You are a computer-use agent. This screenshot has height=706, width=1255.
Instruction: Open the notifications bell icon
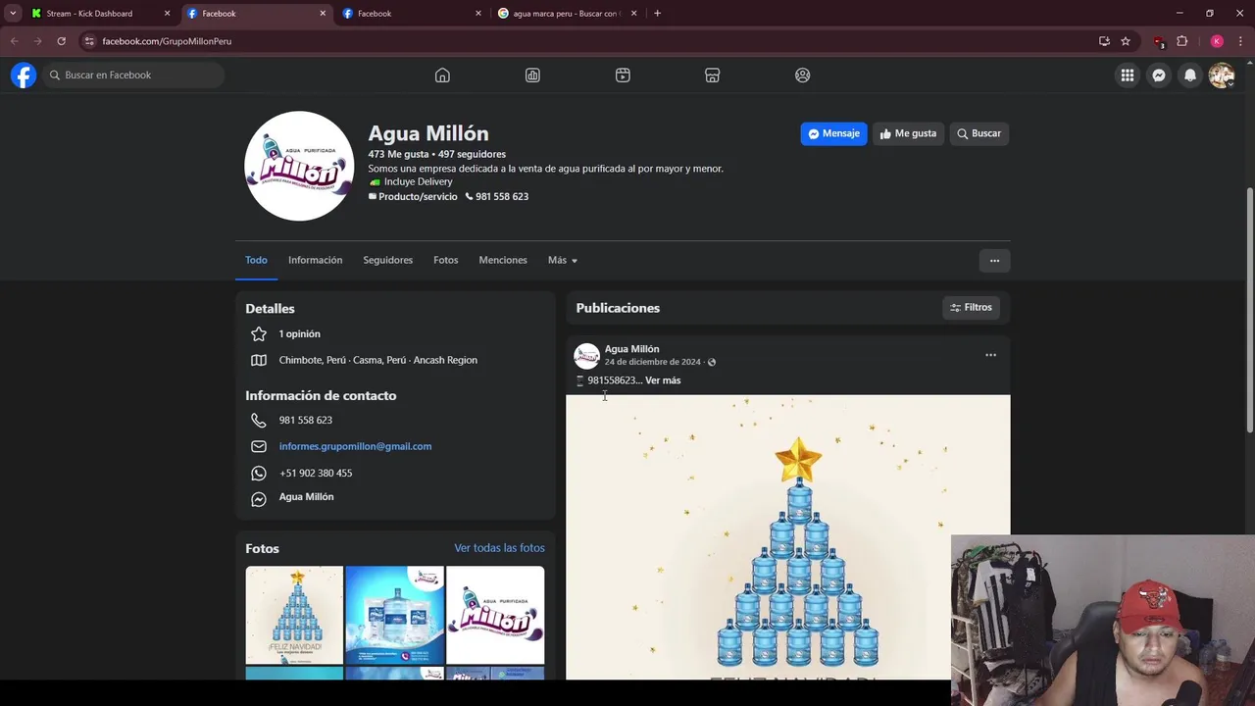pos(1190,76)
